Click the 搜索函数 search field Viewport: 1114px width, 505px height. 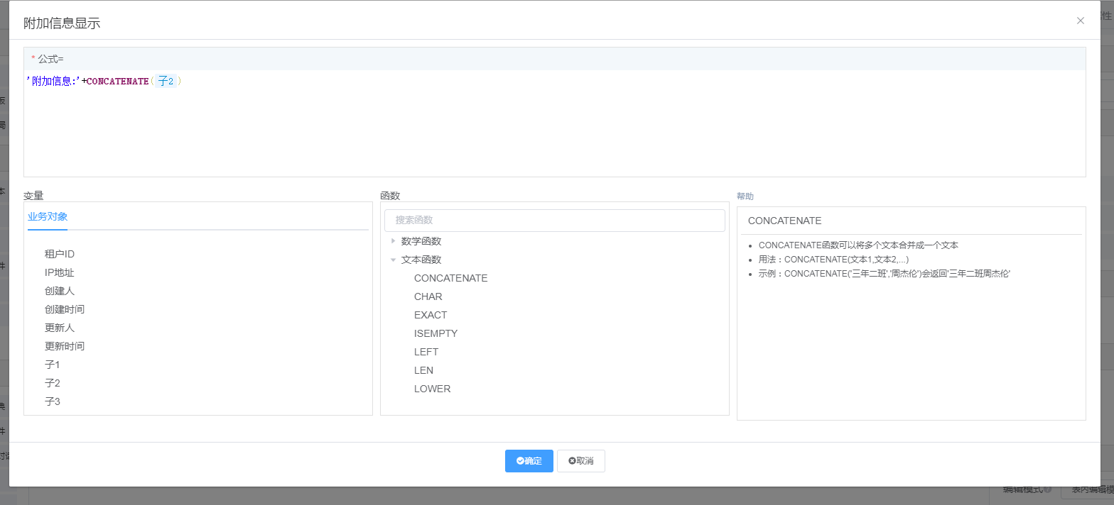click(x=554, y=220)
